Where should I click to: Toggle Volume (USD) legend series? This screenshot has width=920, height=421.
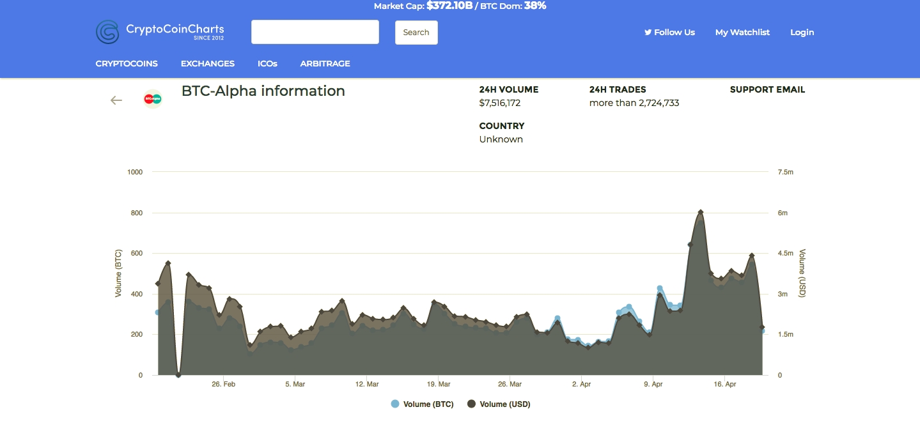499,404
